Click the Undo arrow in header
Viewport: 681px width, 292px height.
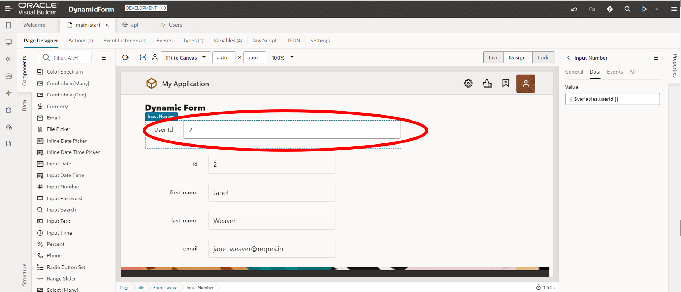click(574, 9)
